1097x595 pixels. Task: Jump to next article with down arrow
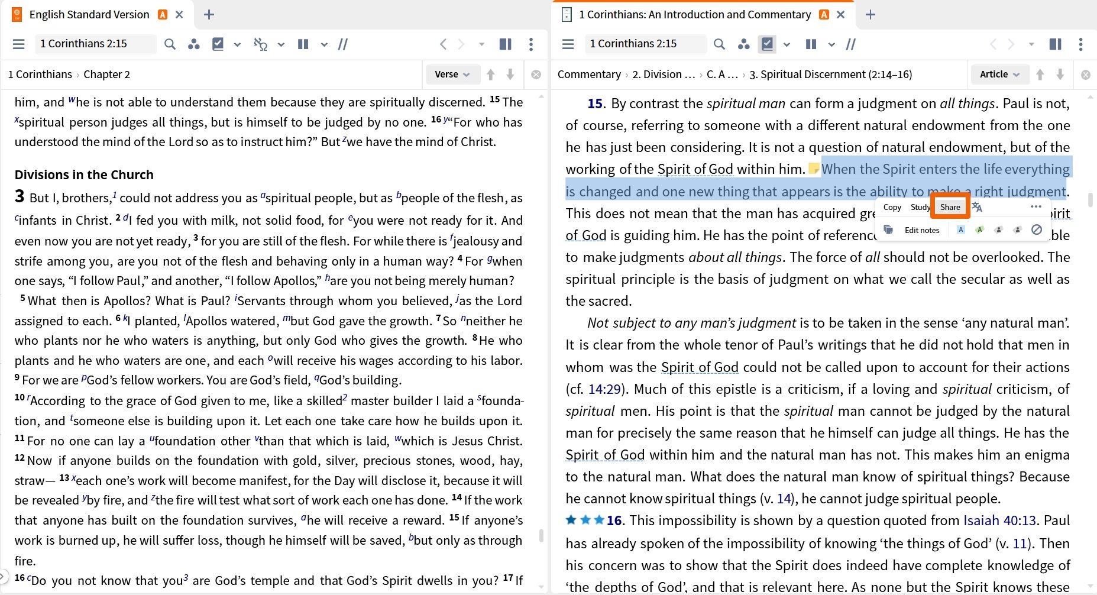tap(1060, 75)
